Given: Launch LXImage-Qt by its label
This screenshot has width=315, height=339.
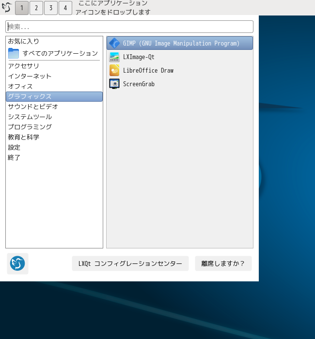Looking at the screenshot, I should tap(139, 57).
